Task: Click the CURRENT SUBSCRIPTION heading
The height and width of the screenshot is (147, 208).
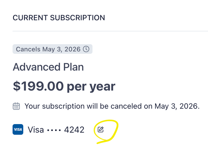Action: point(59,18)
